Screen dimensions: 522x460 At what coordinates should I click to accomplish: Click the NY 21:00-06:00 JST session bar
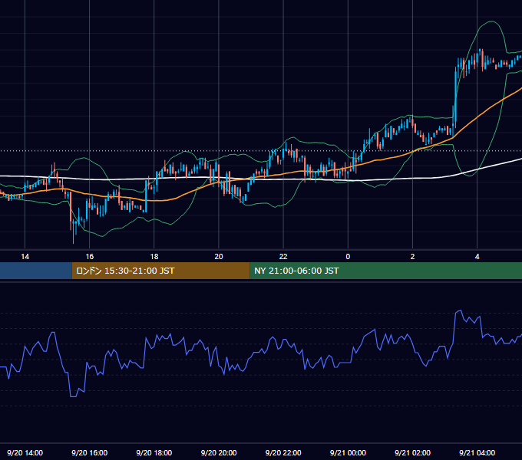pos(386,271)
